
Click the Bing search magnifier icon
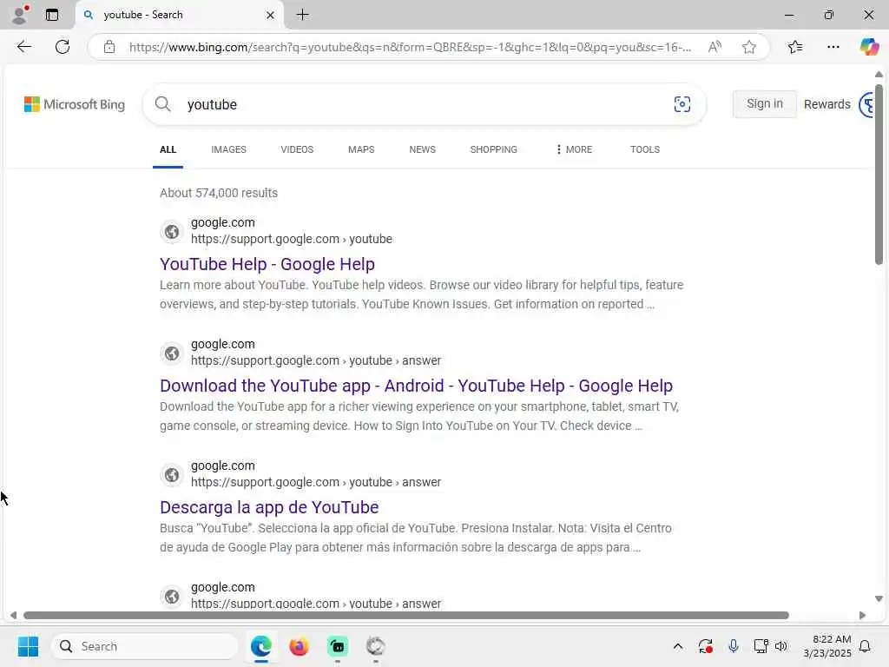[x=162, y=104]
